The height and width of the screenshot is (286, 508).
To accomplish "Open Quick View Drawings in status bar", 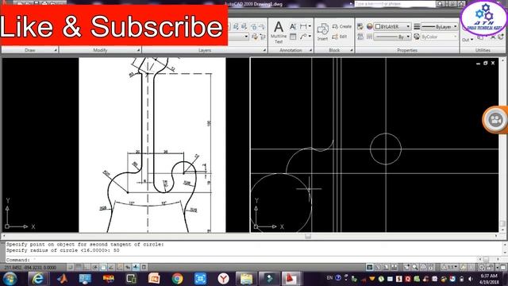I will point(394,267).
